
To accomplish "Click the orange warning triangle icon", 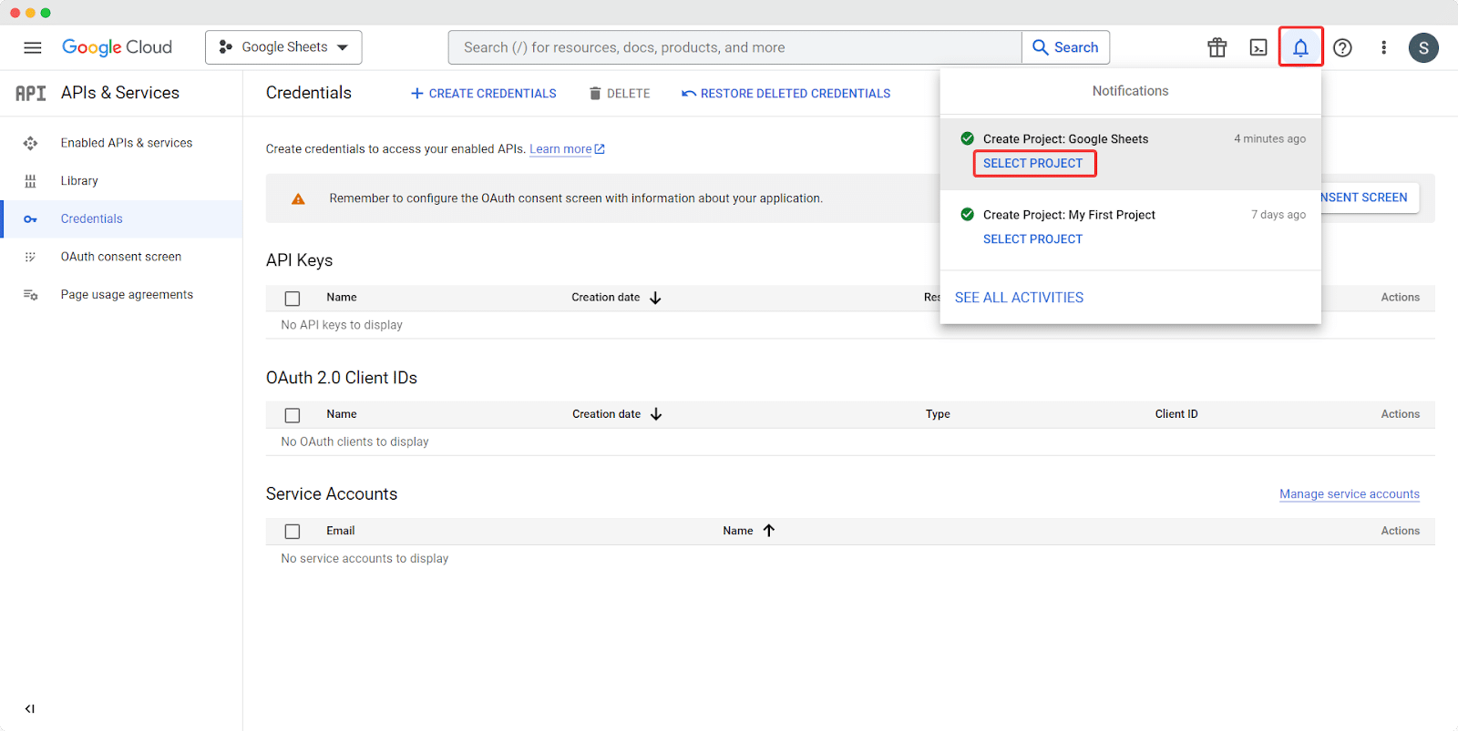I will [298, 198].
